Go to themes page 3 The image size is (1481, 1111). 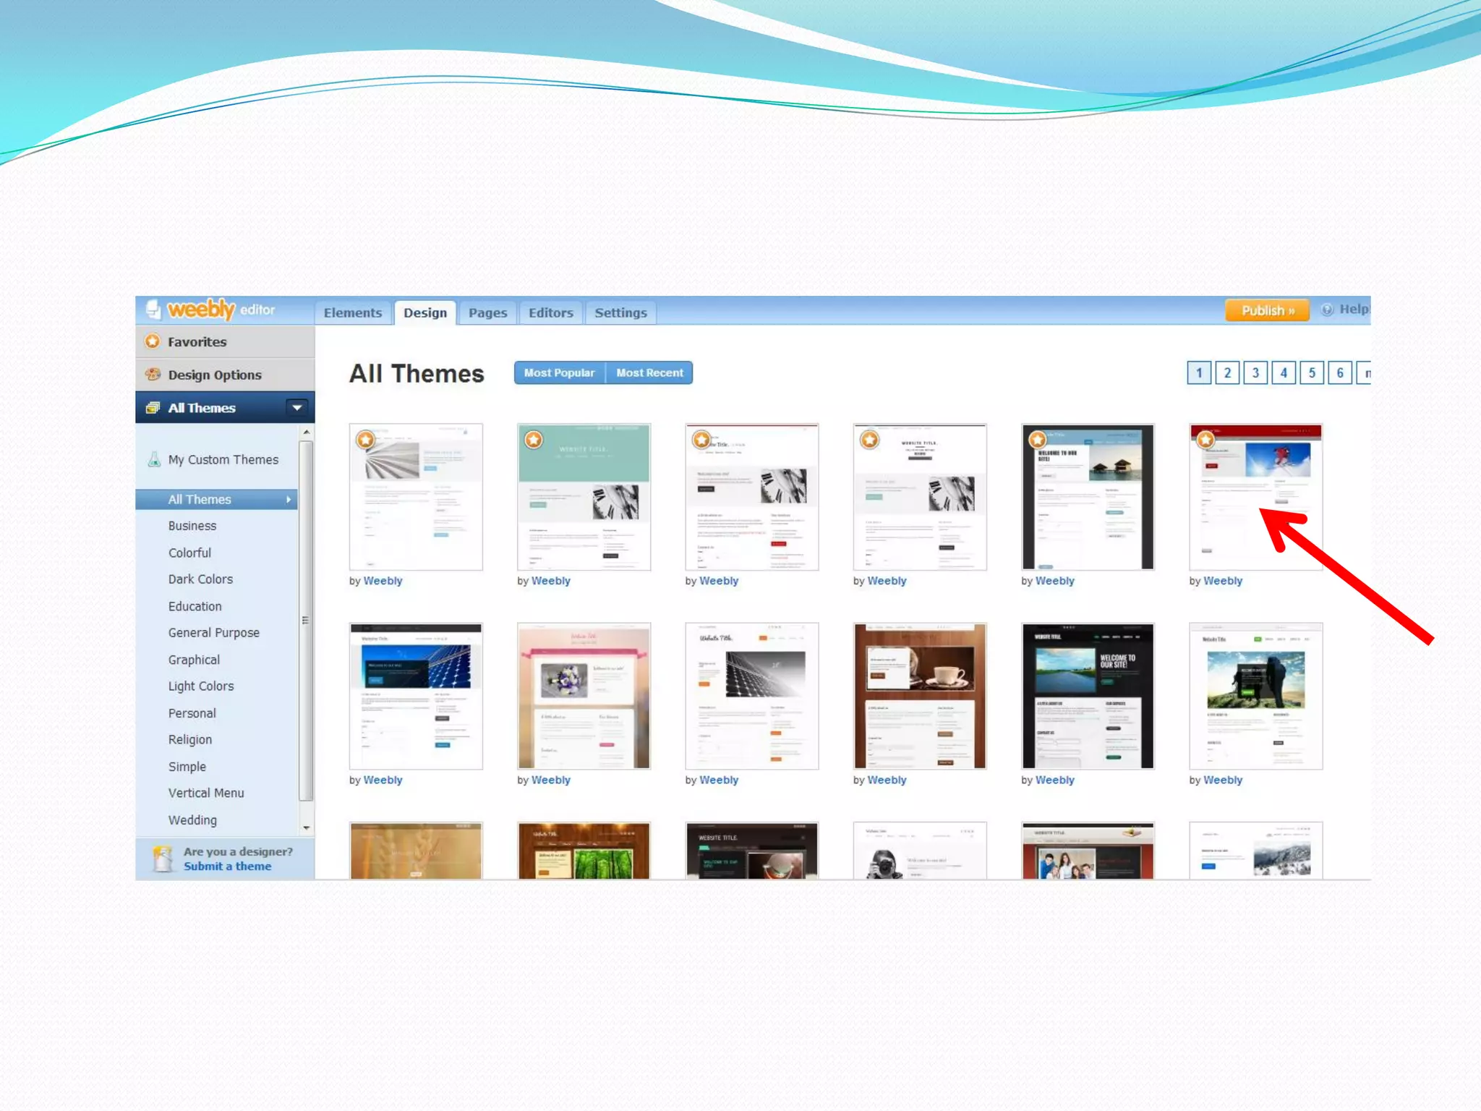coord(1255,373)
